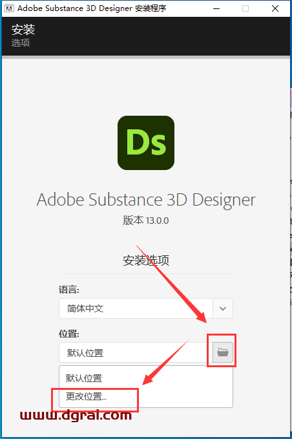
Task: Click the 版本 13.0.0 version text
Action: [x=146, y=220]
